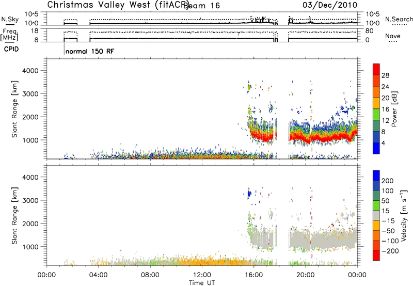The width and height of the screenshot is (413, 286).
Task: Click the '80' Nave scale value
Action: [x=369, y=31]
